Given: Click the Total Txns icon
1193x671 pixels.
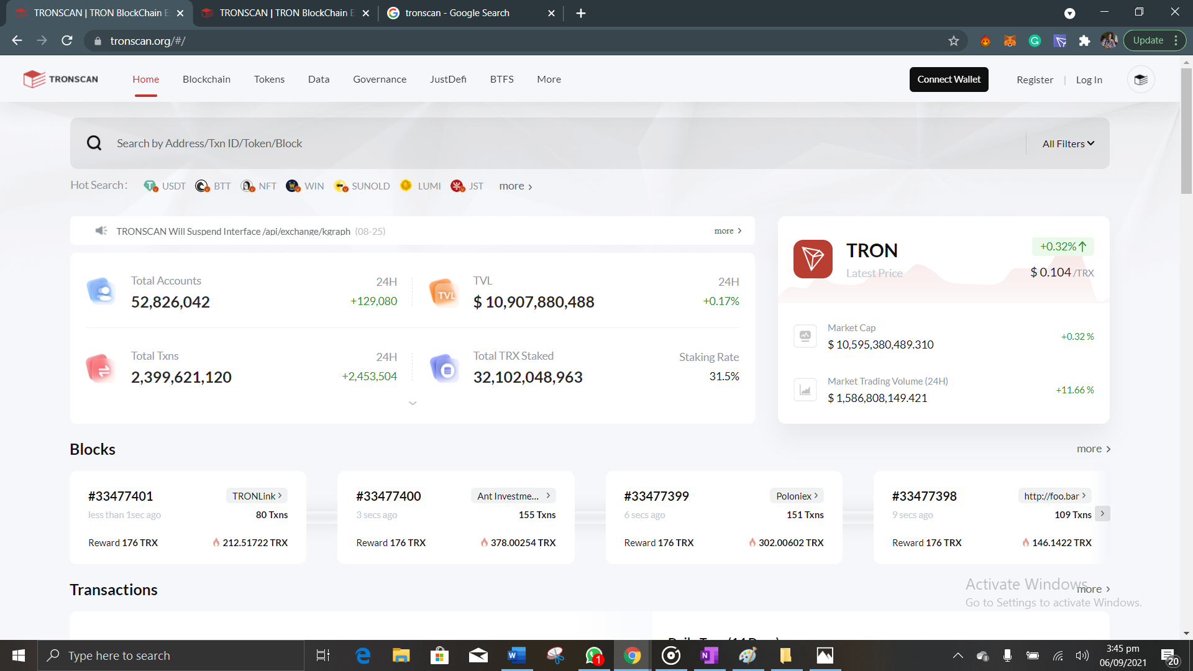Looking at the screenshot, I should [x=100, y=368].
